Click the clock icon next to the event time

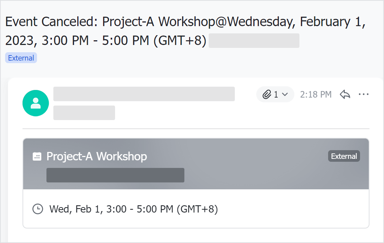coord(38,209)
